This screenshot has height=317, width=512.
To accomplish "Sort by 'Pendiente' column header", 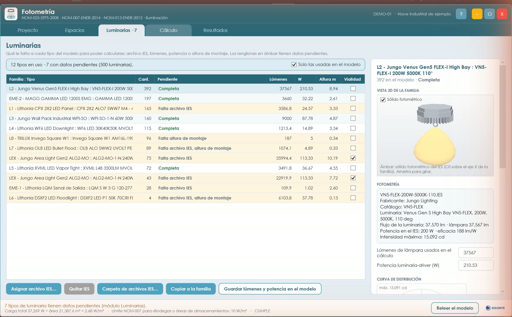I will (x=210, y=79).
